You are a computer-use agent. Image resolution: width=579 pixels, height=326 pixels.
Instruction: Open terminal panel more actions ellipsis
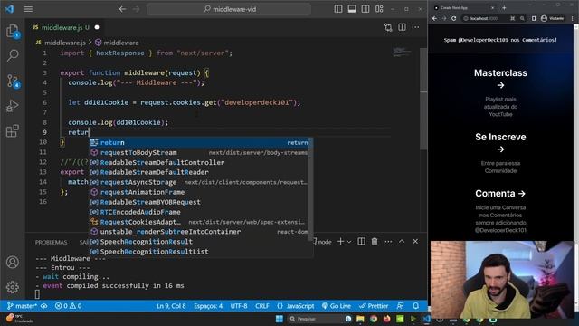tap(388, 242)
